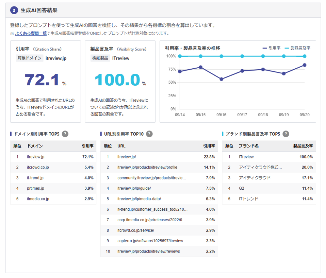Click the ドメイン column header

[x=35, y=146]
